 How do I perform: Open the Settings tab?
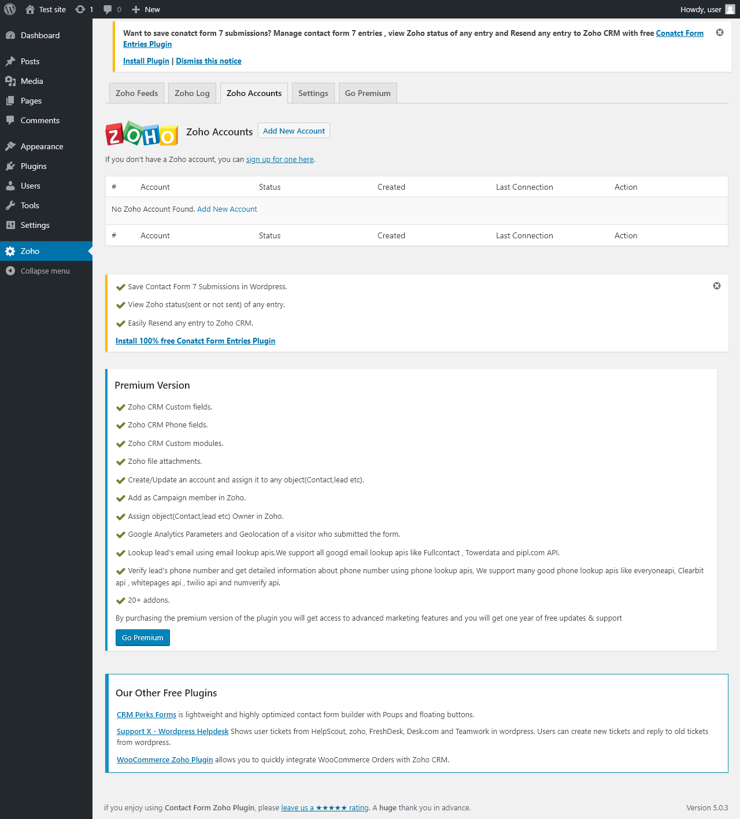pos(313,93)
